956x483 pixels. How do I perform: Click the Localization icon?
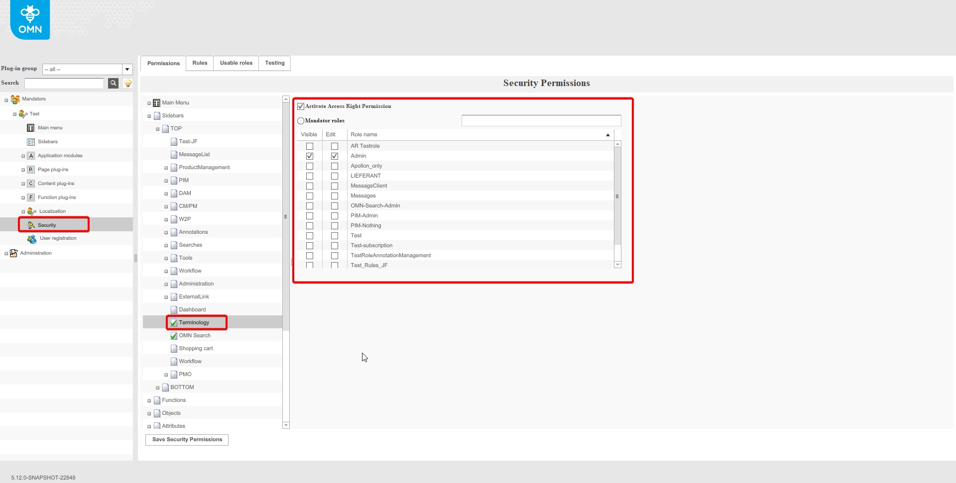point(32,211)
